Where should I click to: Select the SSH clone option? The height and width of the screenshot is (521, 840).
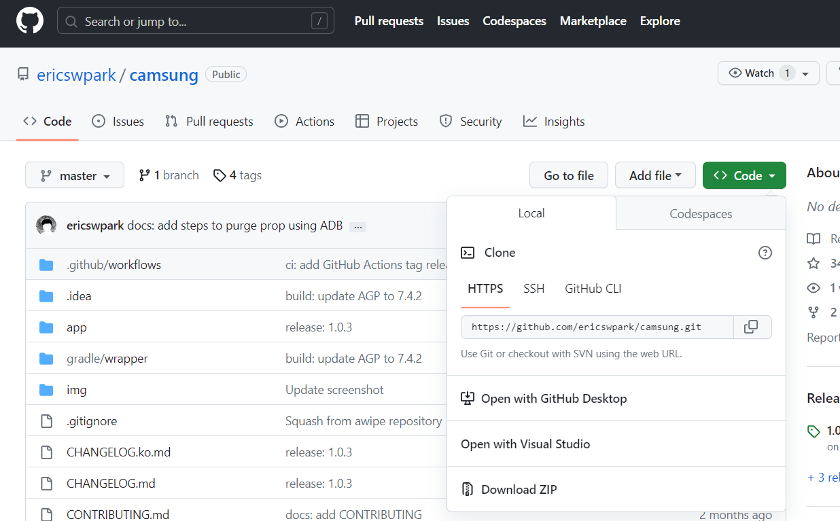point(534,289)
